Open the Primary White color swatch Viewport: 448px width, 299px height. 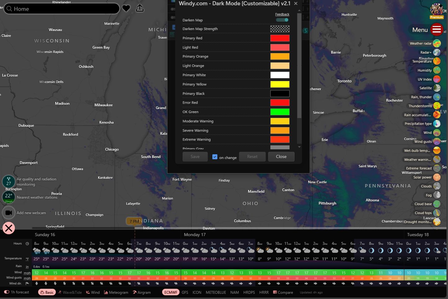pos(280,75)
